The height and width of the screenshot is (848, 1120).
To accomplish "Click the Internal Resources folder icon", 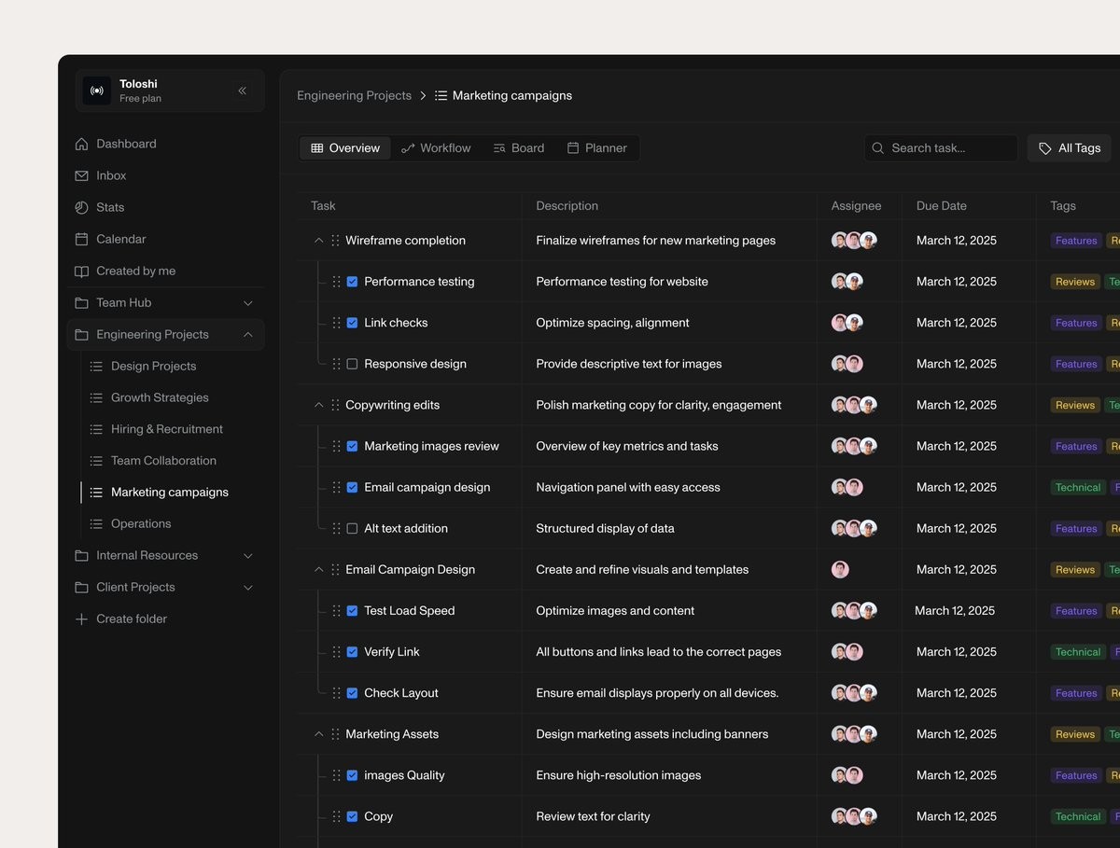I will (81, 555).
